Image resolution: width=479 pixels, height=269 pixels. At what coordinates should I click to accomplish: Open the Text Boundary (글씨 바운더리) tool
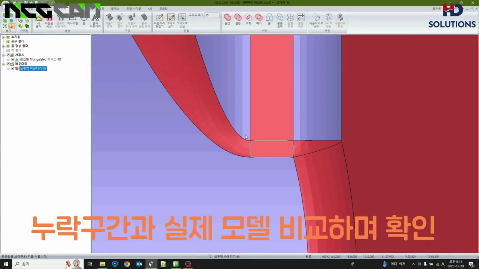[x=95, y=21]
